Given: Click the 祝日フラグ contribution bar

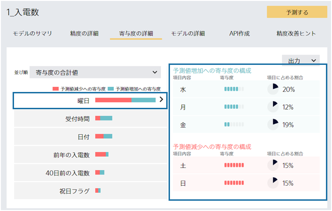Looking at the screenshot, I should click(98, 190).
